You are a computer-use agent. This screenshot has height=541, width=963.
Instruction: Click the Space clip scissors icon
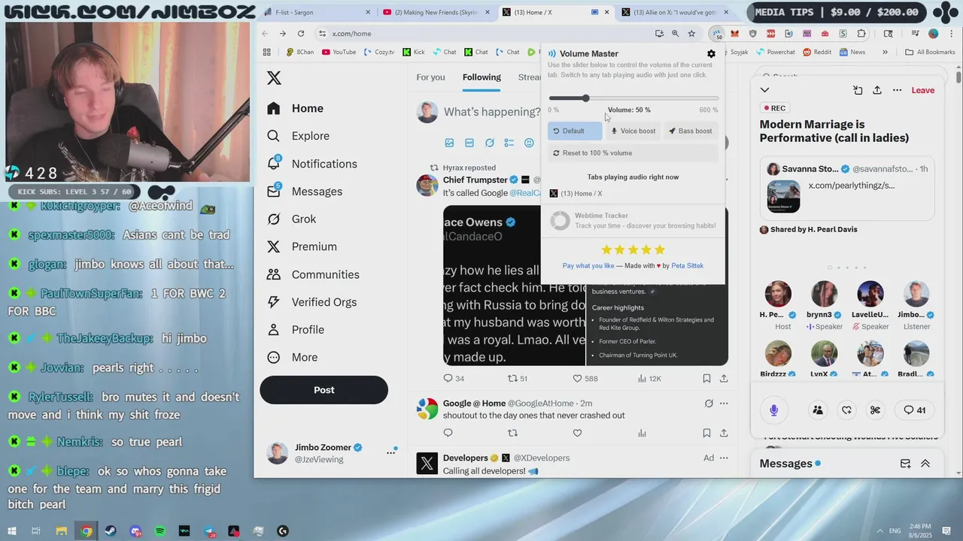point(875,410)
